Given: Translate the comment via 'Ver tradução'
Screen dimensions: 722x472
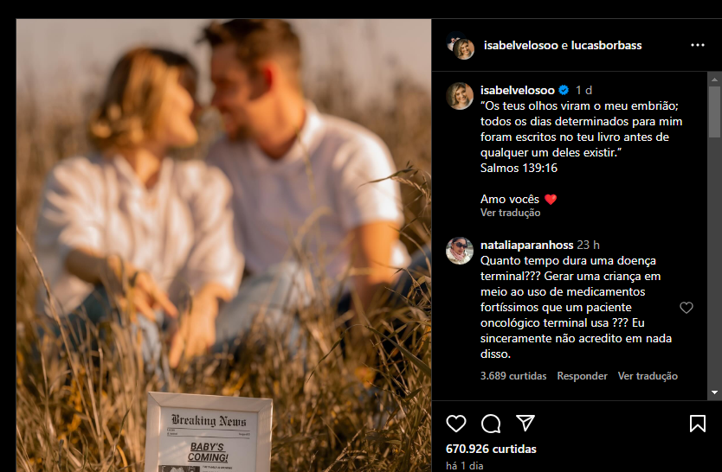Looking at the screenshot, I should click(648, 376).
